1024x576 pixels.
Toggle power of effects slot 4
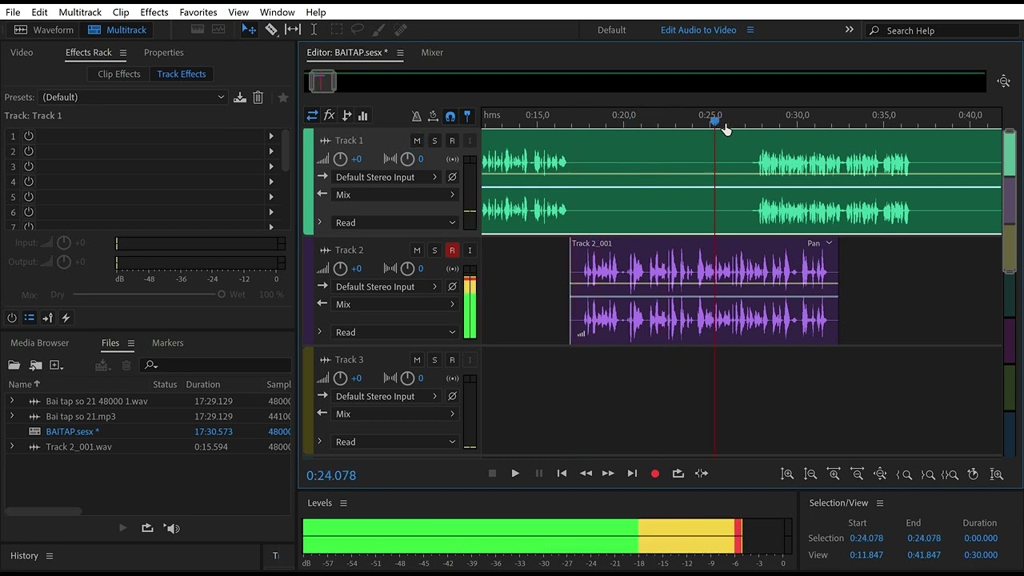coord(29,182)
